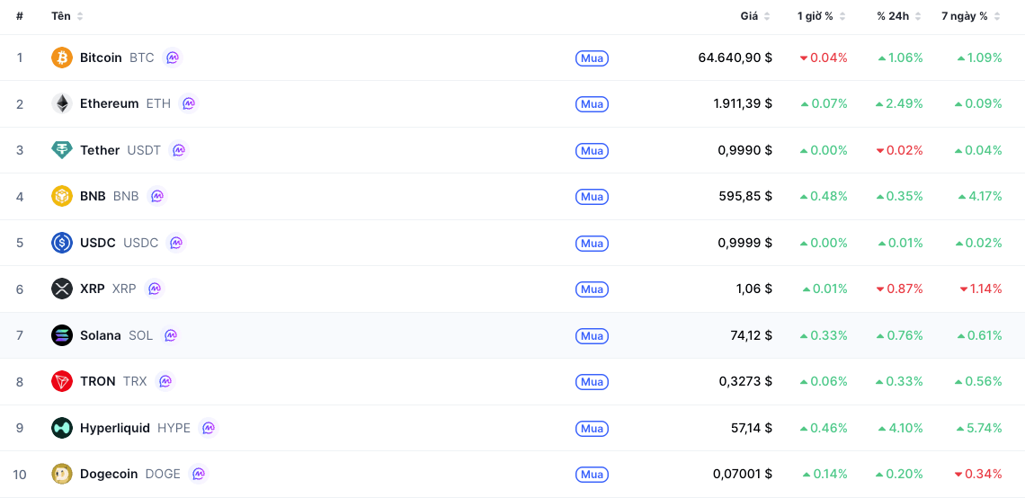Click the Mua button for USDC

point(593,243)
